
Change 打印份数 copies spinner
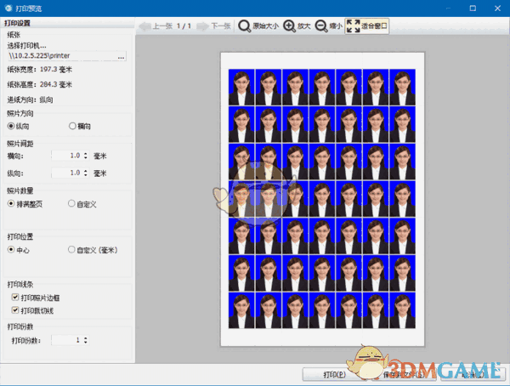[x=84, y=340]
